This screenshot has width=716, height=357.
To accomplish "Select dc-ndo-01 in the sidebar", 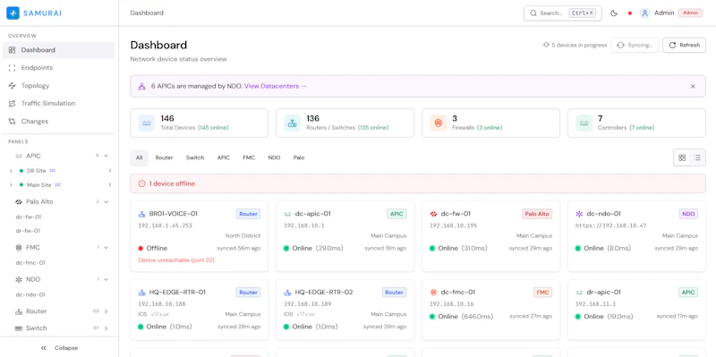I will tap(30, 294).
